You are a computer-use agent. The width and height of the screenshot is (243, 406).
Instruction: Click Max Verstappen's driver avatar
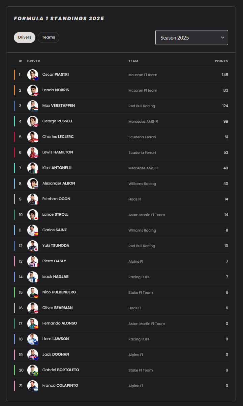tap(33, 106)
